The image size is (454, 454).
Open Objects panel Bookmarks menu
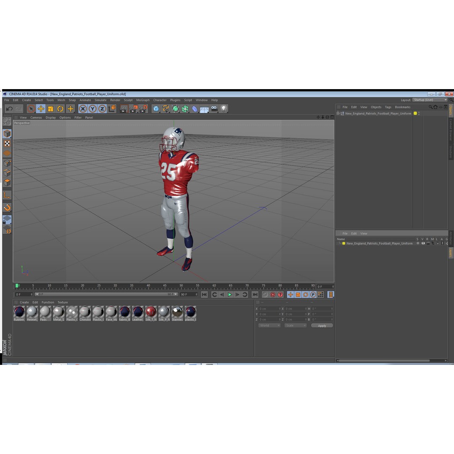pos(402,107)
